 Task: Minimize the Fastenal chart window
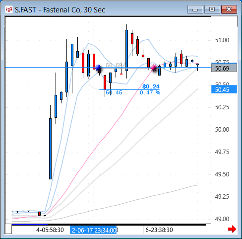tap(195, 9)
